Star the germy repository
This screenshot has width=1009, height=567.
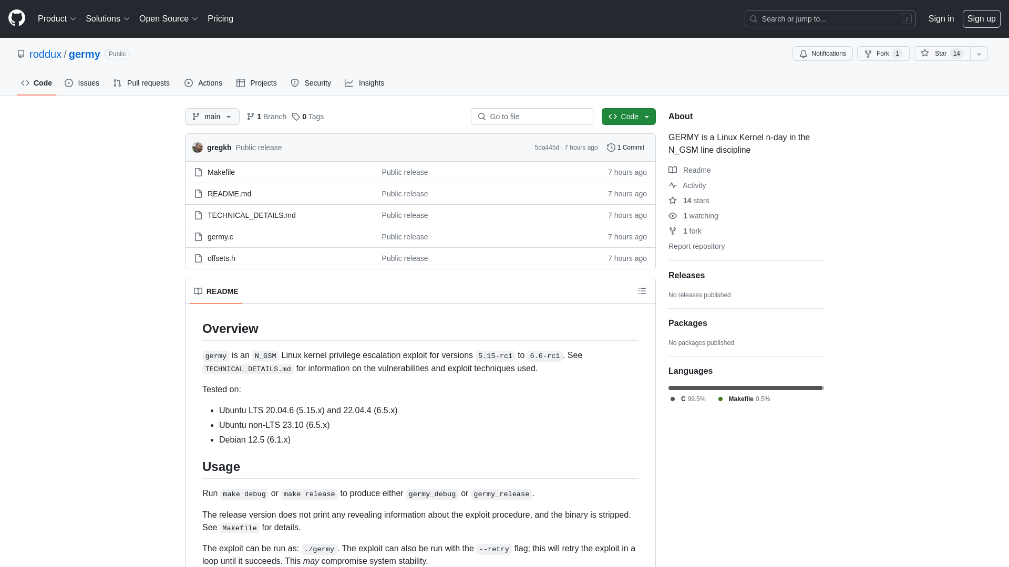[x=942, y=54]
